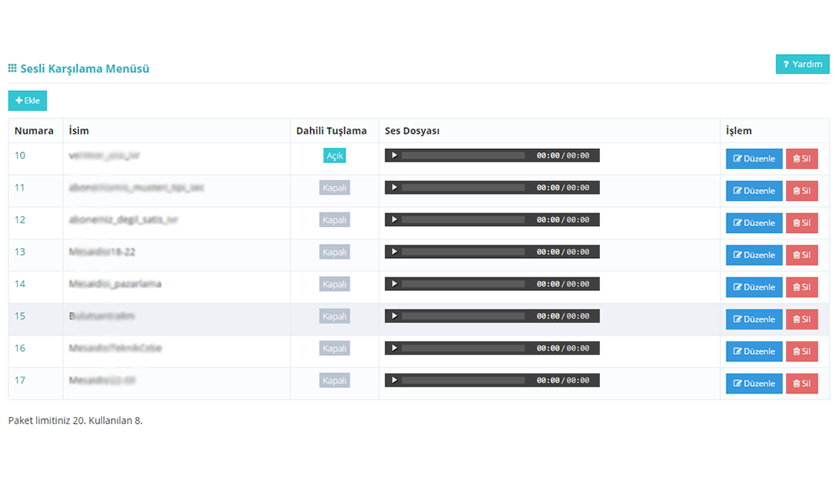Sort by the Numara column header

point(34,131)
